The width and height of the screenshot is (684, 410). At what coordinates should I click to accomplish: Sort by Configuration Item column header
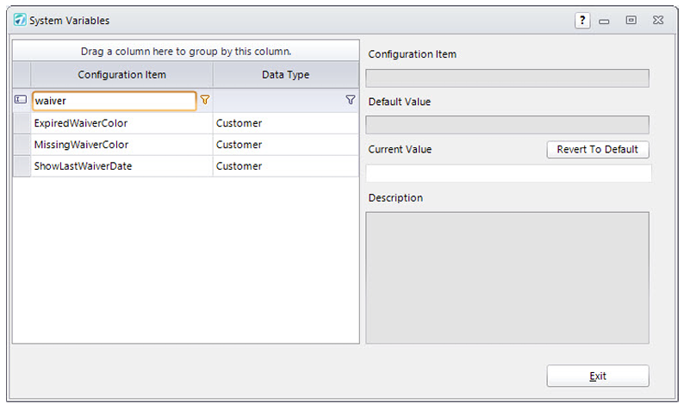[x=121, y=75]
